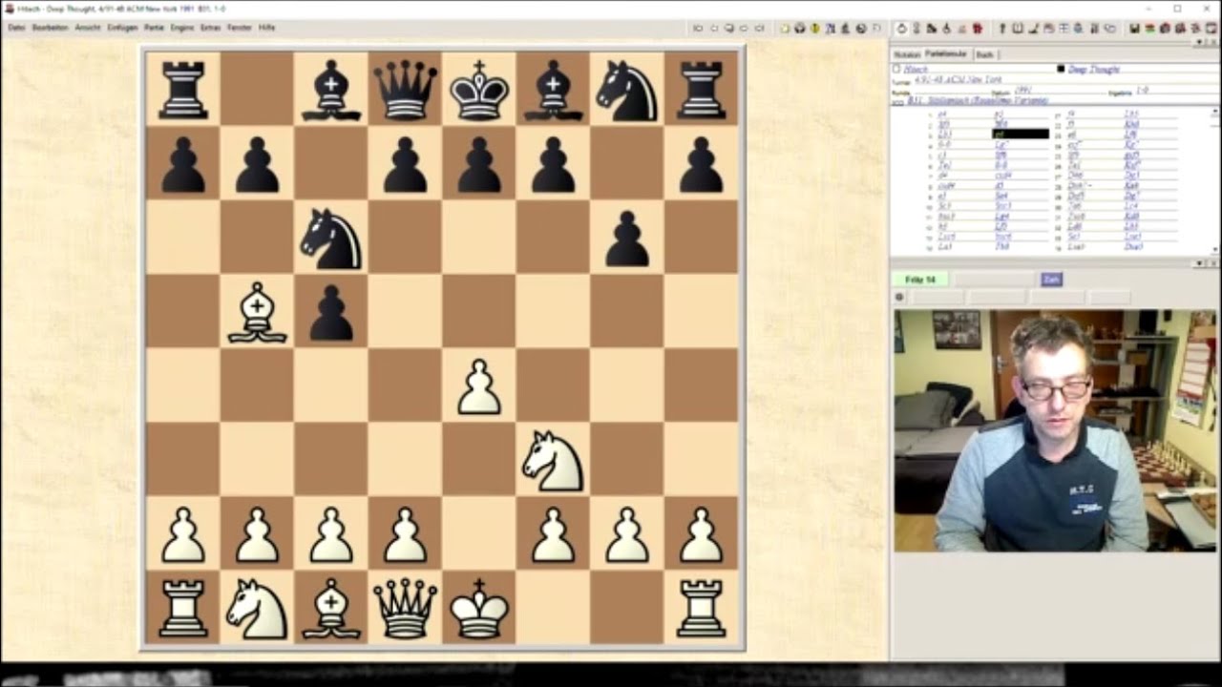The height and width of the screenshot is (687, 1222).
Task: Click black pawn on g6
Action: coord(627,238)
